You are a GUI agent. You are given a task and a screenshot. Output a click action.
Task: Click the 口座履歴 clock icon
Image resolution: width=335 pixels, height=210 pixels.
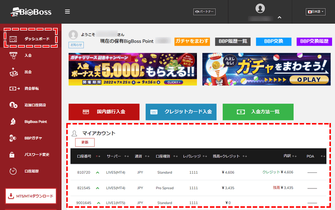coord(13,171)
